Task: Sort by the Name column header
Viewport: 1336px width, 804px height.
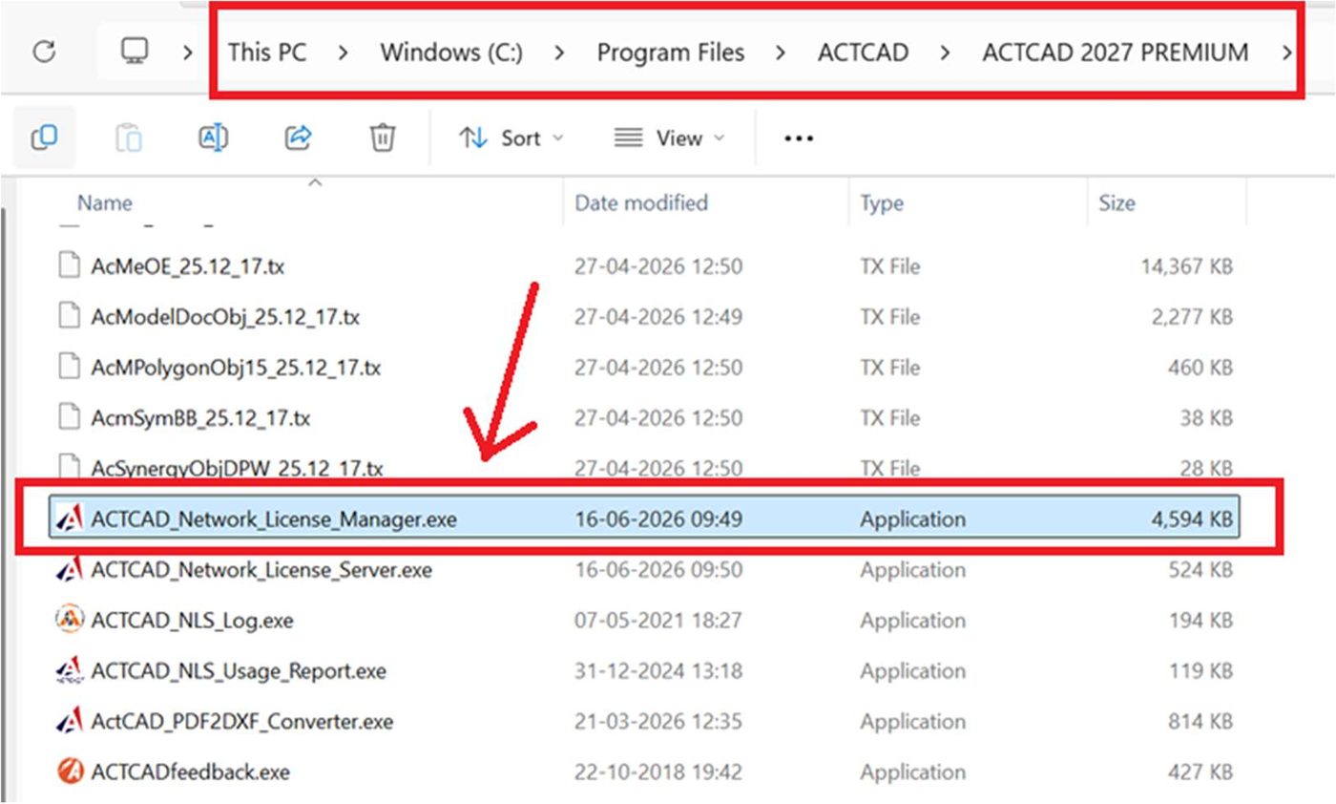Action: tap(105, 203)
